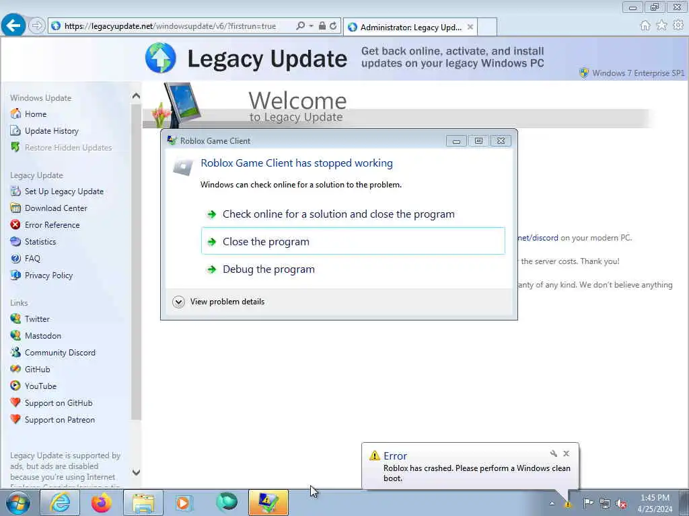Viewport: 689px width, 516px height.
Task: Dismiss the Error notification balloon
Action: (x=567, y=454)
